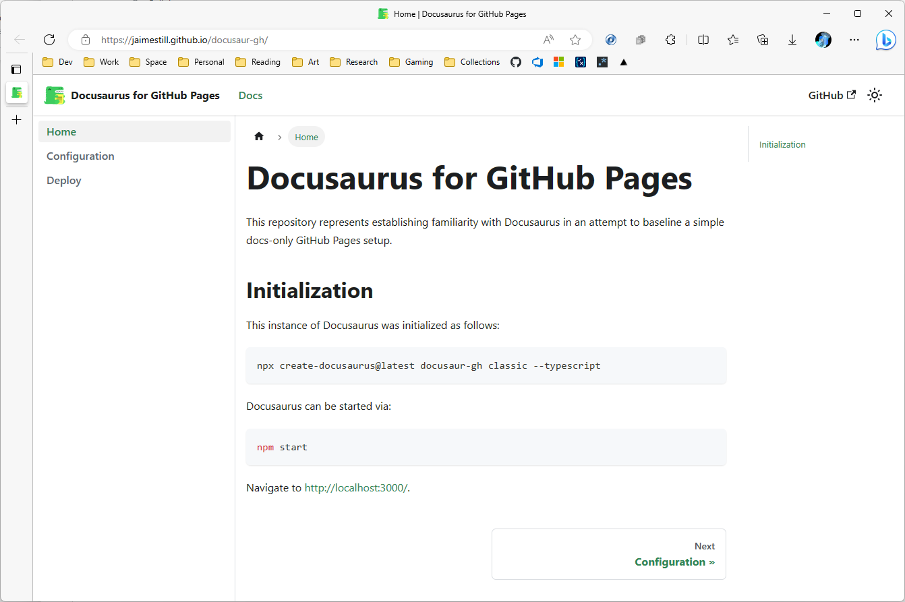Open the GitHub bookmark icon in favorites bar
Viewport: 905px width, 602px height.
click(516, 62)
